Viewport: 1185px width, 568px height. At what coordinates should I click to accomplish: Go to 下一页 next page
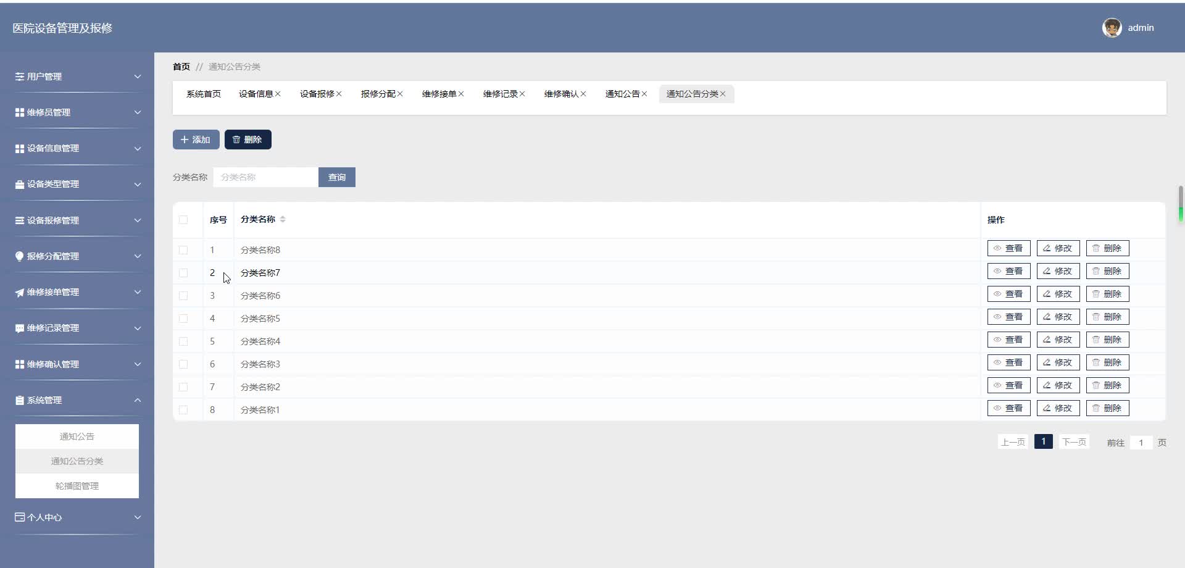(x=1074, y=442)
